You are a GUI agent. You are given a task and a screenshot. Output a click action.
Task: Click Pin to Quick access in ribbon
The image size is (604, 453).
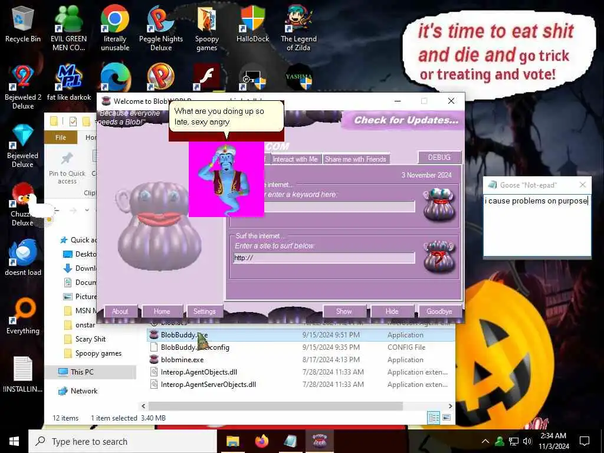coord(67,168)
